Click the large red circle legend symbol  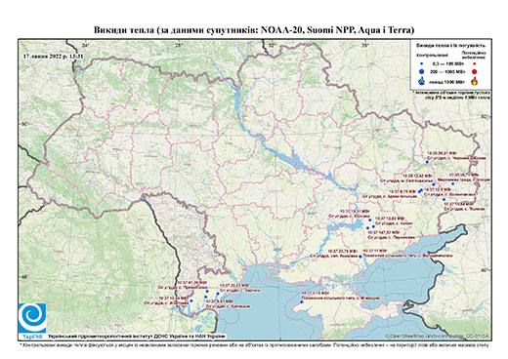(x=474, y=72)
